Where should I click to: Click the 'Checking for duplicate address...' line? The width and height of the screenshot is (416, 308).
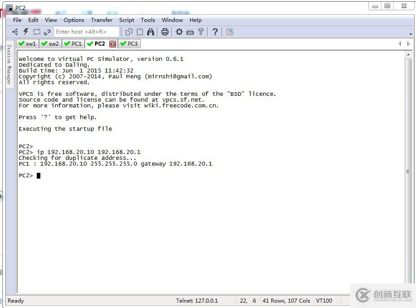point(77,158)
